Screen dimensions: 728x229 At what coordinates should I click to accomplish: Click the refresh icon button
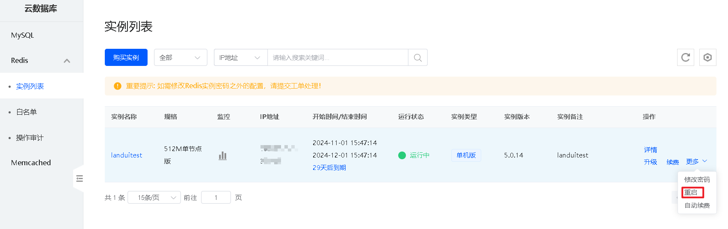pos(685,57)
